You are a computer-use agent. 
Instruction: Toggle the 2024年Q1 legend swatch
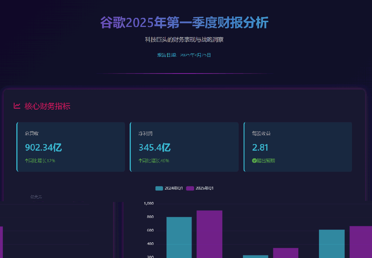coord(159,188)
